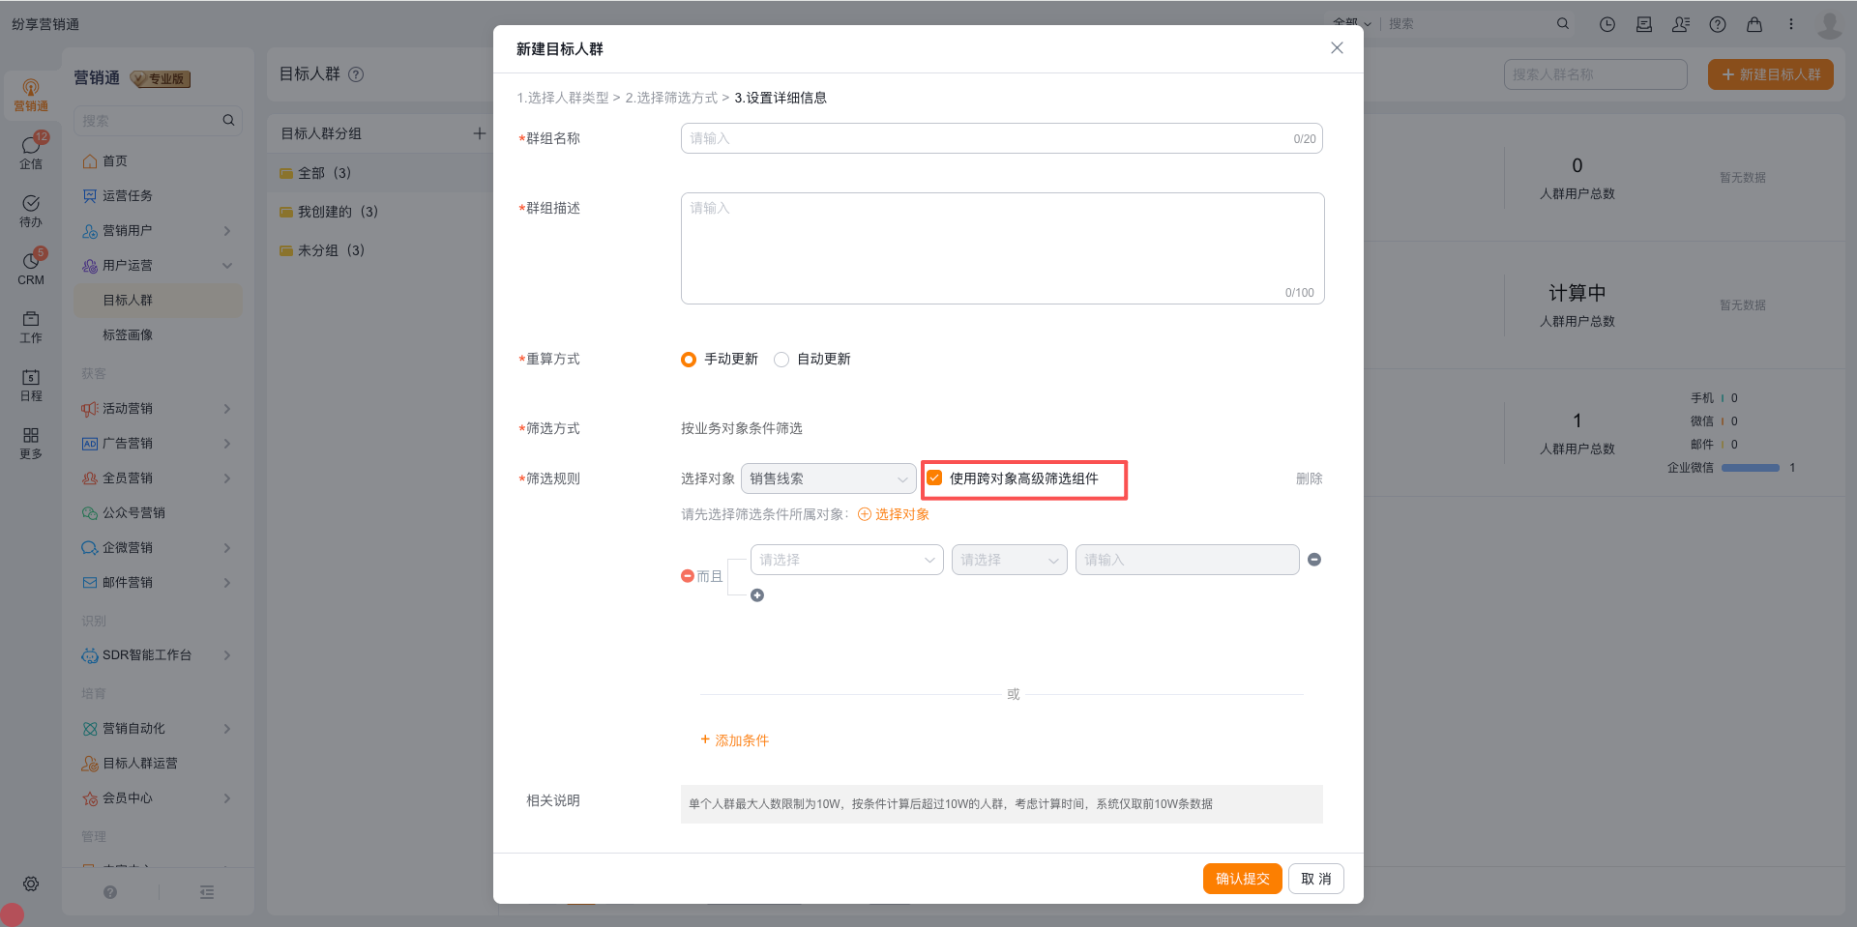Image resolution: width=1857 pixels, height=927 pixels.
Task: Click the 添加条件 link
Action: click(735, 740)
